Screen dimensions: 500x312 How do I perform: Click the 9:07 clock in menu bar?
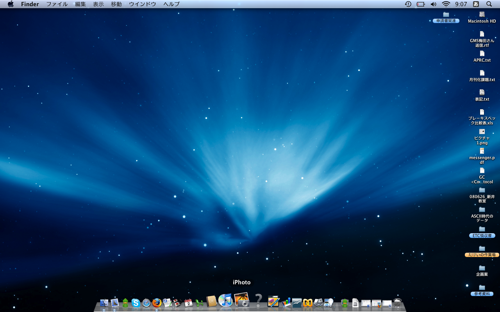461,4
